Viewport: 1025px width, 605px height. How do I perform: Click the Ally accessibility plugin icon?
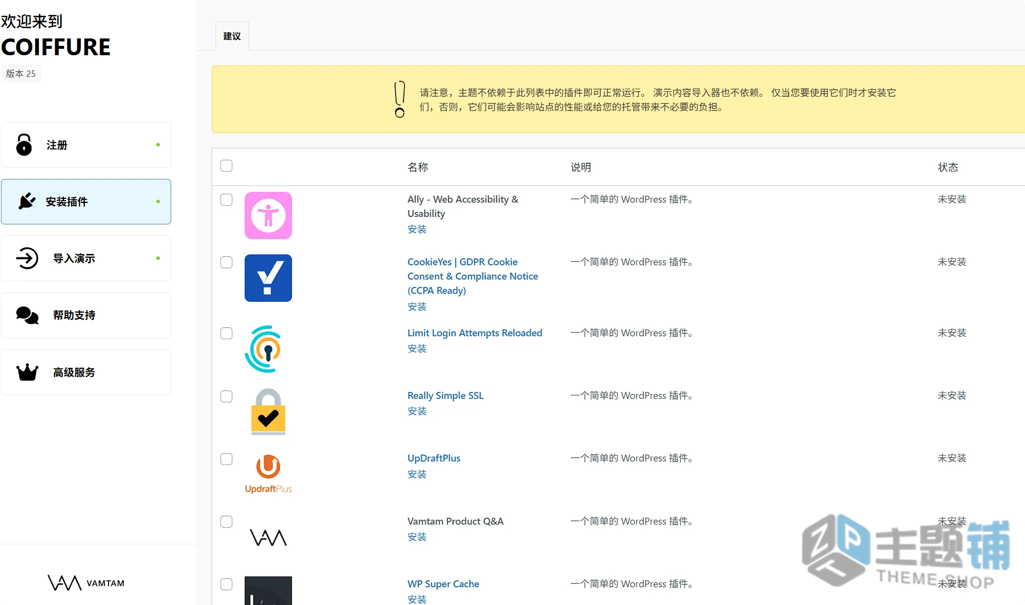268,215
